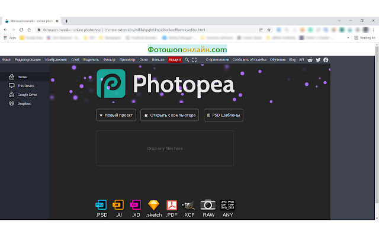The width and height of the screenshot is (379, 237).
Task: Open the Reading list
Action: coord(365,38)
